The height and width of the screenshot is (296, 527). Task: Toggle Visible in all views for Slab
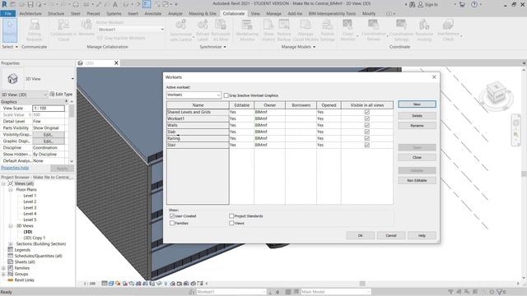[367, 132]
